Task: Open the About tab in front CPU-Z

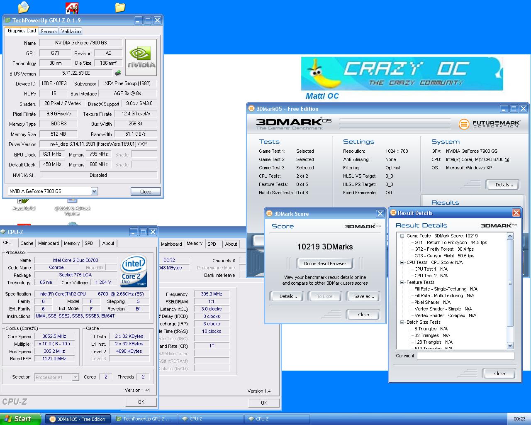Action: [x=108, y=243]
